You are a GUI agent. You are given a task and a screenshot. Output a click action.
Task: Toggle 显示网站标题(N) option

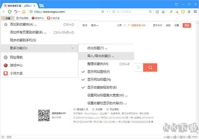pyautogui.click(x=106, y=80)
